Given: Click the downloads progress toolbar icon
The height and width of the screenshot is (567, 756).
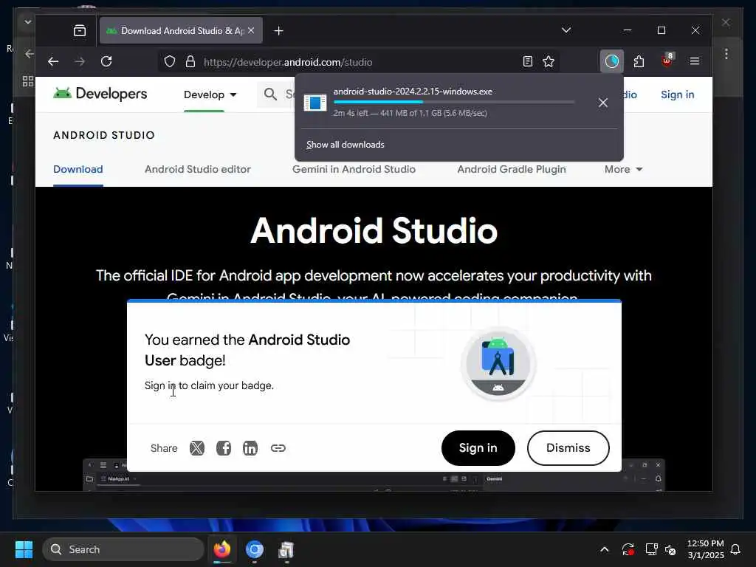Looking at the screenshot, I should coord(612,61).
